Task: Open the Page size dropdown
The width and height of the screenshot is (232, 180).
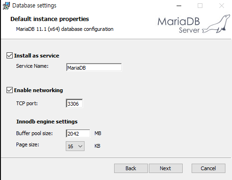Action: click(x=75, y=146)
